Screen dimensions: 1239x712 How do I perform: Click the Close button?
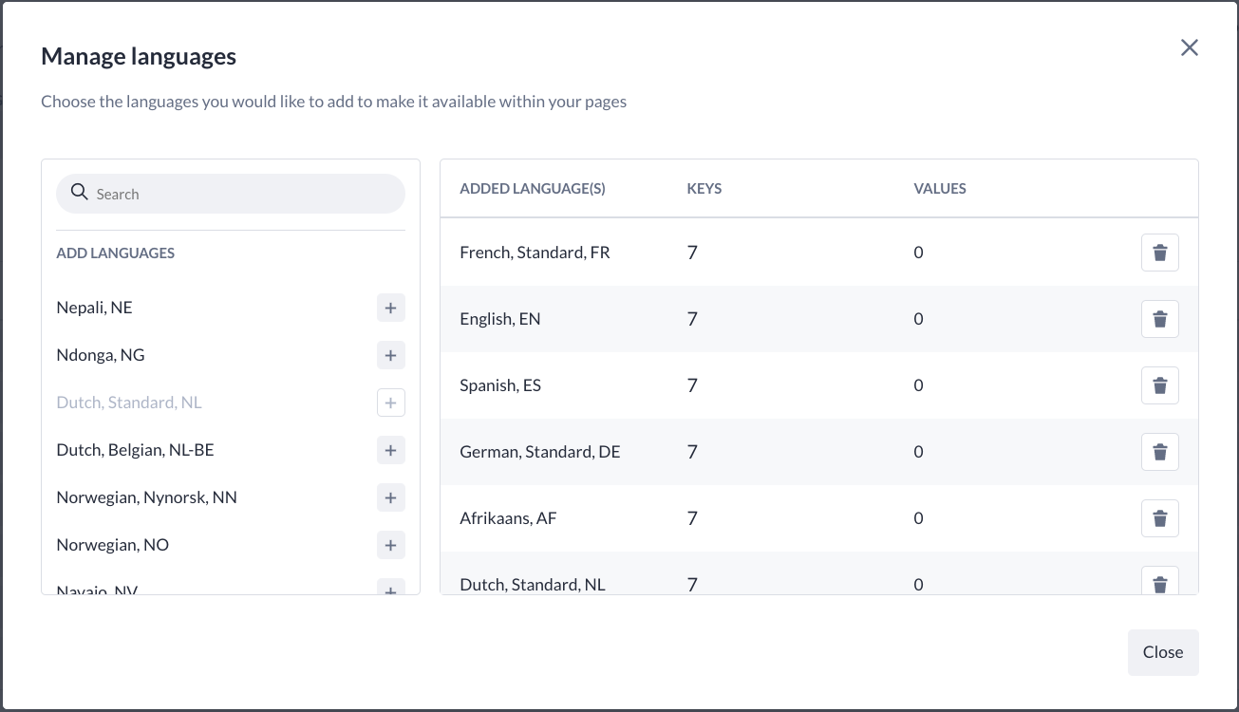pyautogui.click(x=1163, y=652)
